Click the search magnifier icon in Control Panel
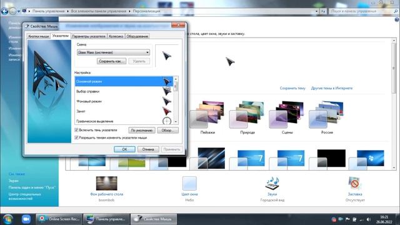The height and width of the screenshot is (225, 400). [x=396, y=11]
